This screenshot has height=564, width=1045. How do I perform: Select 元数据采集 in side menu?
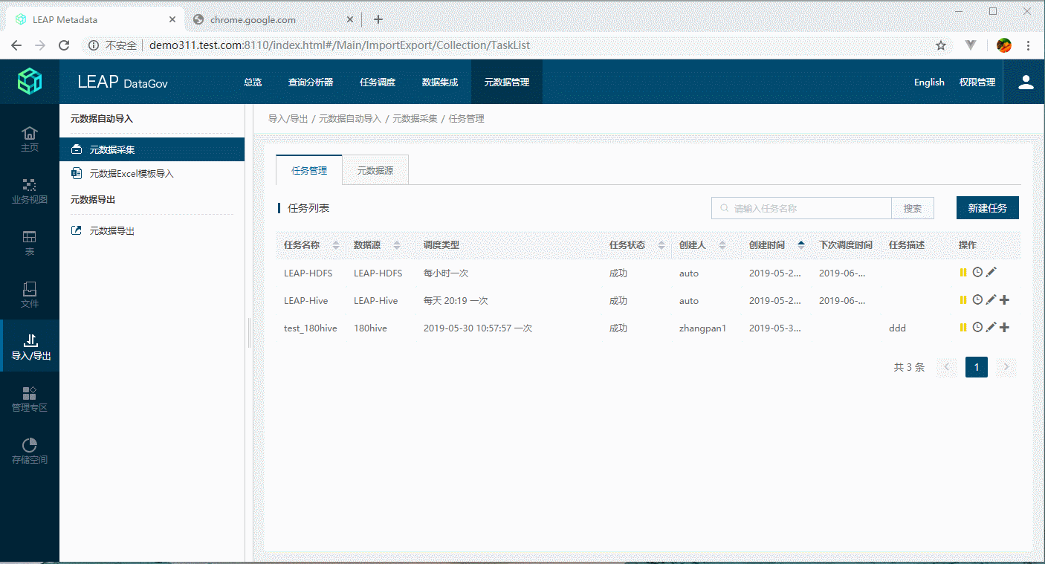(x=152, y=149)
